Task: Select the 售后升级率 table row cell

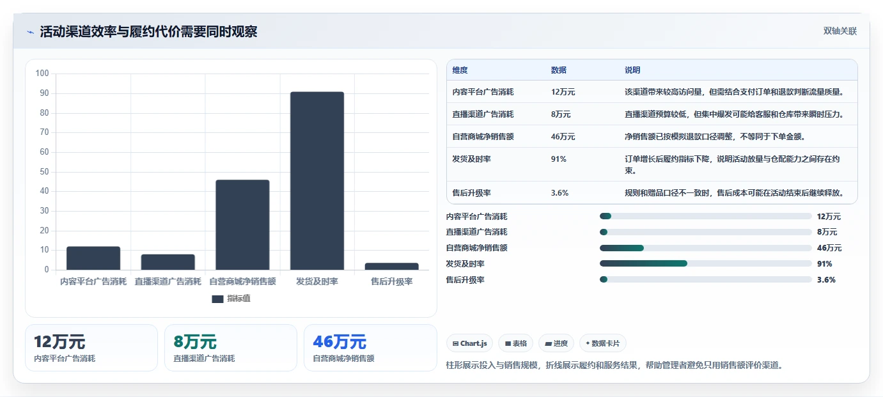Action: click(471, 192)
